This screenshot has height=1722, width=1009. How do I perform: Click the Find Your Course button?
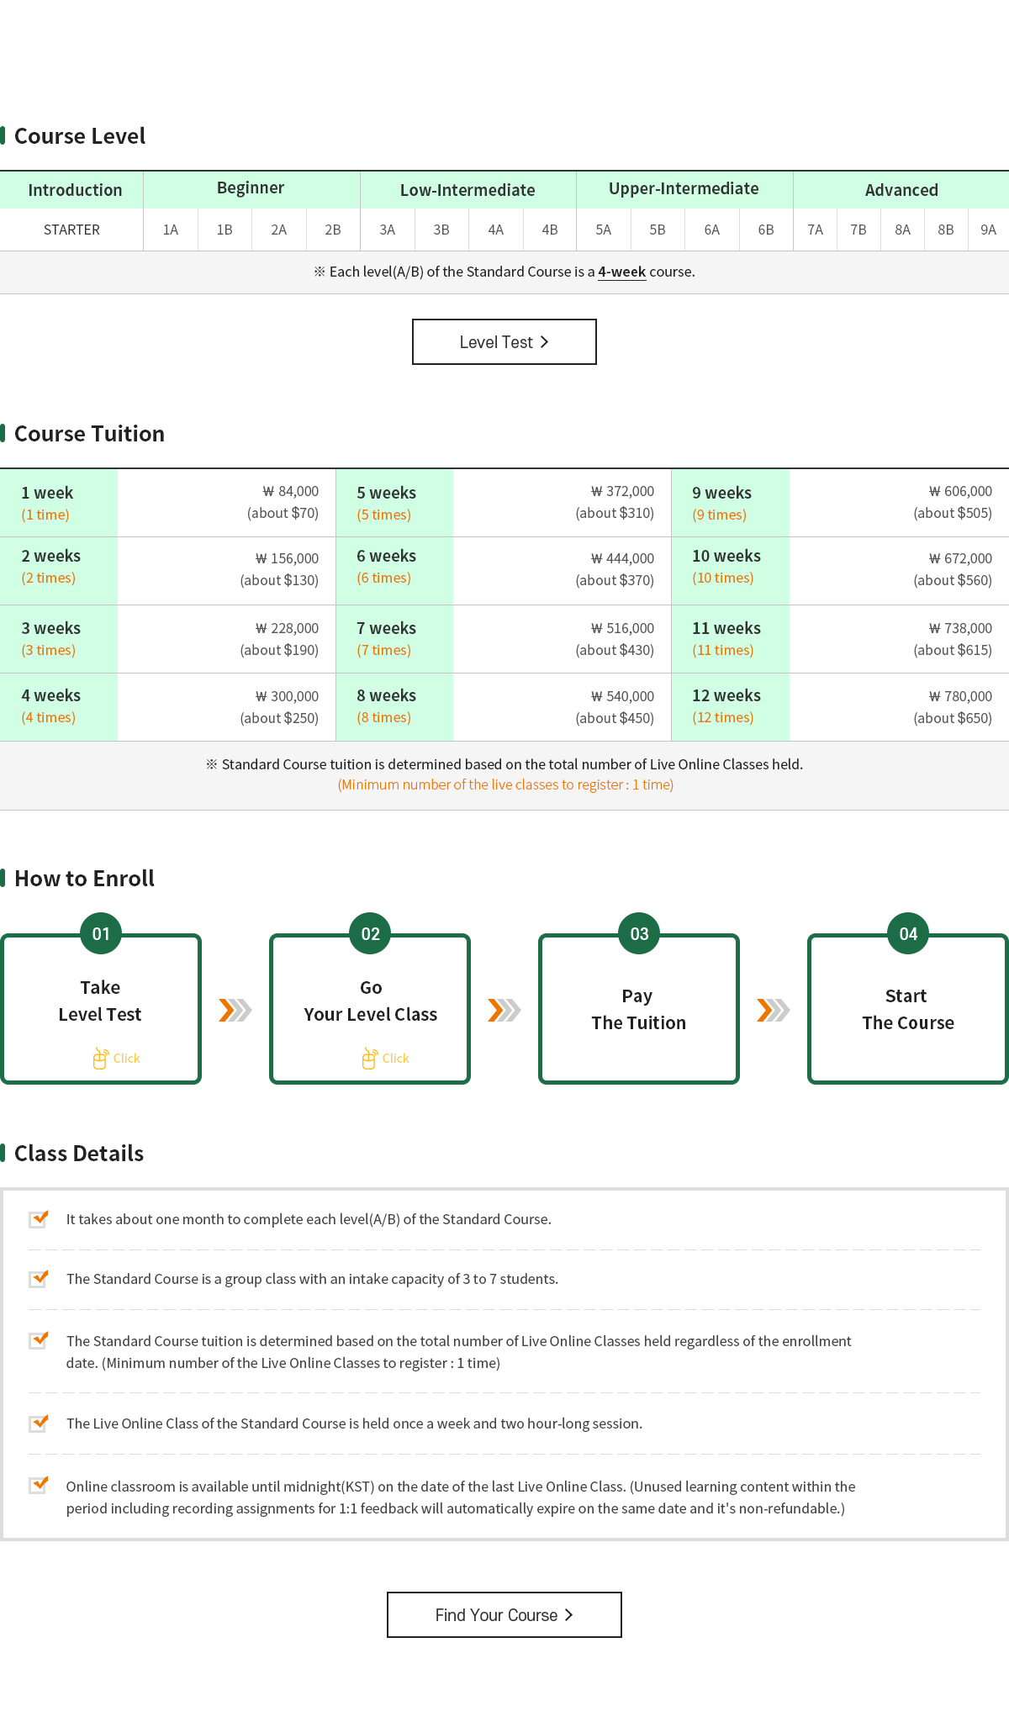pyautogui.click(x=504, y=1614)
